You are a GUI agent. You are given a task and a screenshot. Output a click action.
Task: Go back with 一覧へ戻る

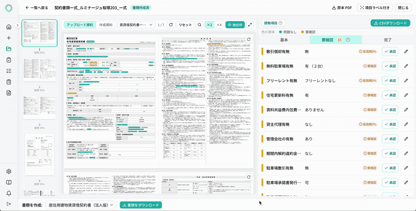point(36,8)
